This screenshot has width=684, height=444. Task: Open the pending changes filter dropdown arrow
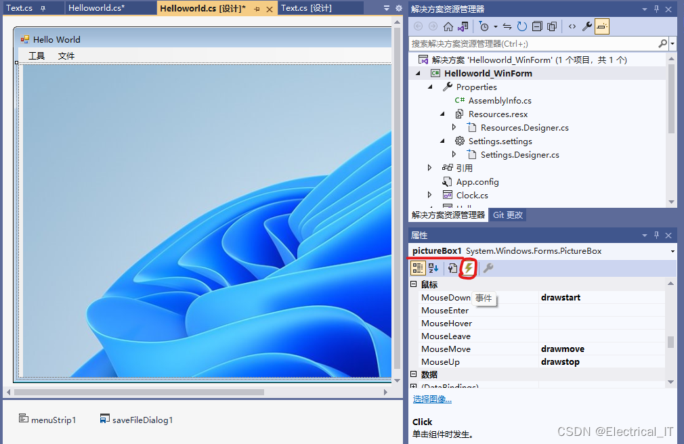click(496, 27)
